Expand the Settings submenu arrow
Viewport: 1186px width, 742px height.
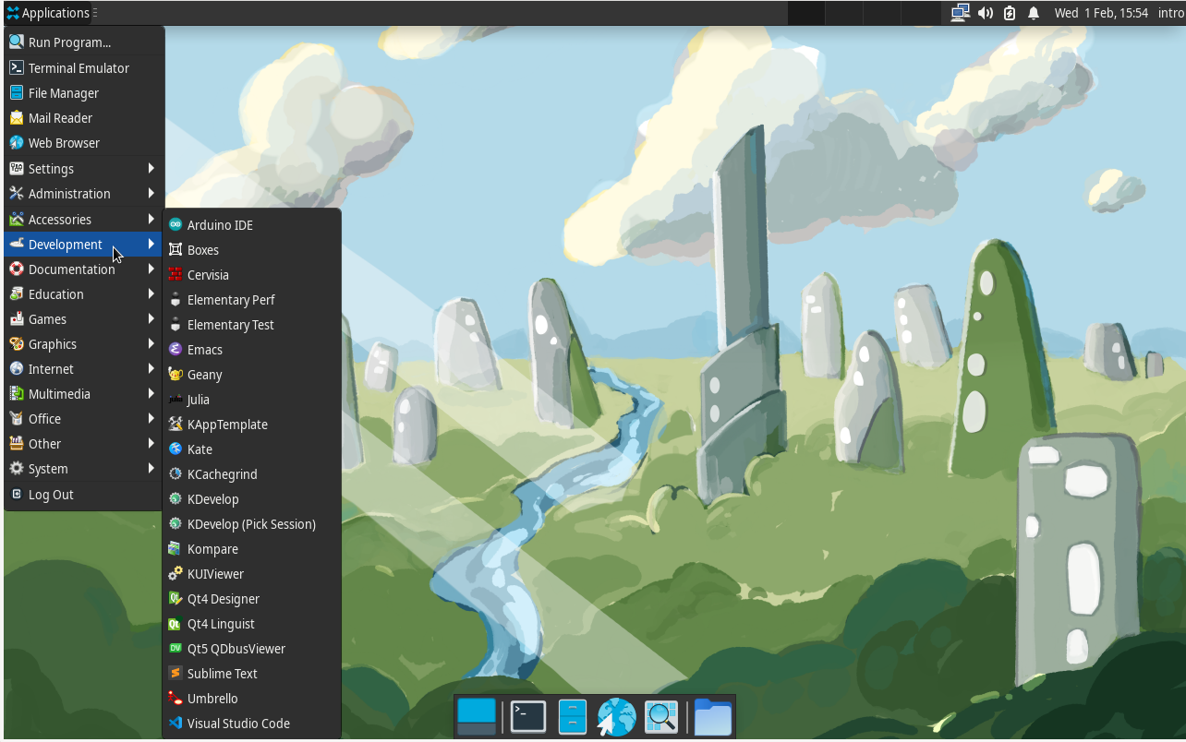pyautogui.click(x=151, y=168)
